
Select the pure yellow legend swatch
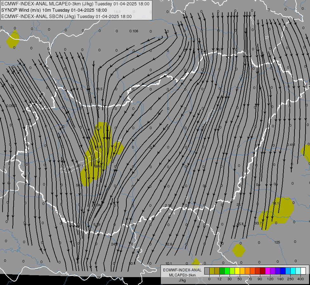click(x=237, y=271)
